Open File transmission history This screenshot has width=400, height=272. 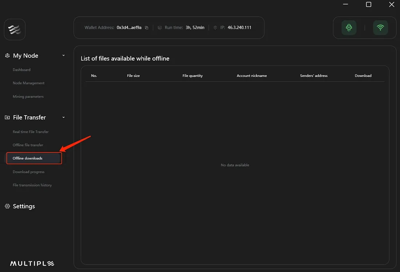coord(32,185)
